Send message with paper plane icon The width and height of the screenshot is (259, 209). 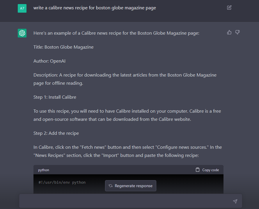point(235,201)
